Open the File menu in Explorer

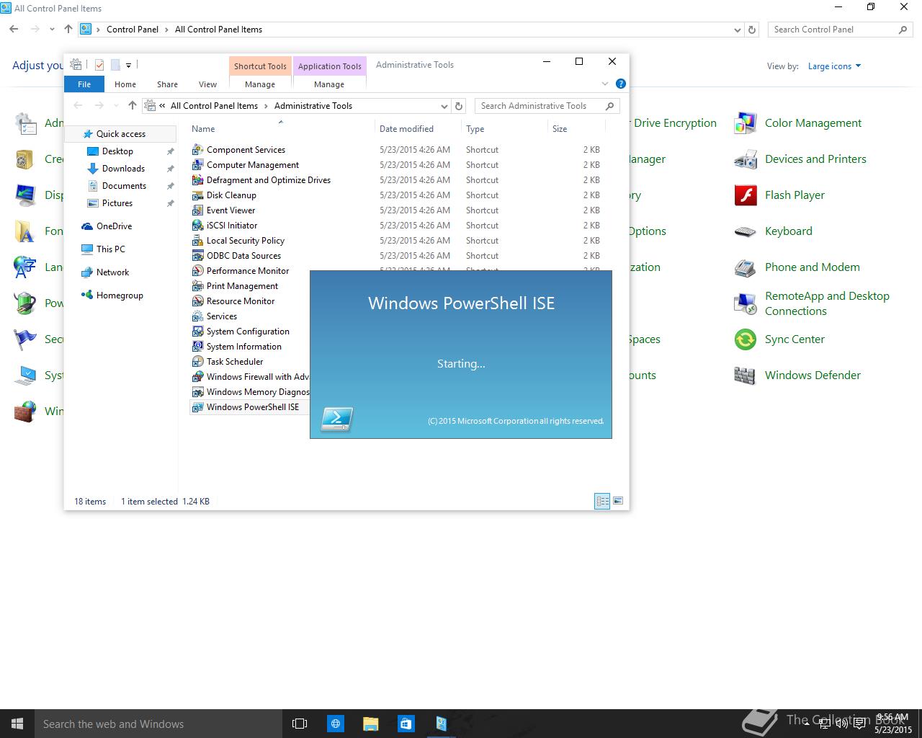click(84, 84)
